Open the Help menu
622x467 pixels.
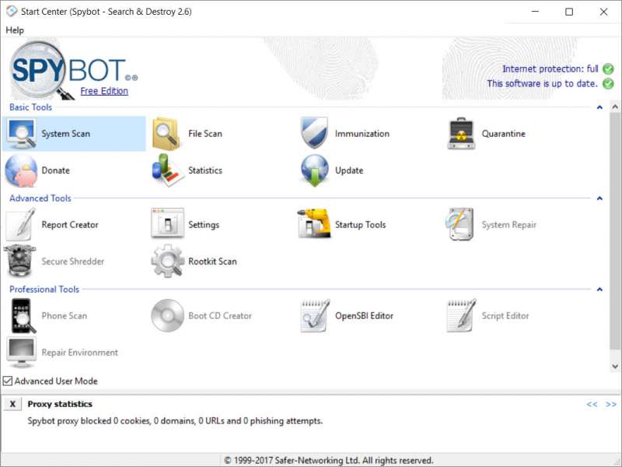[15, 30]
